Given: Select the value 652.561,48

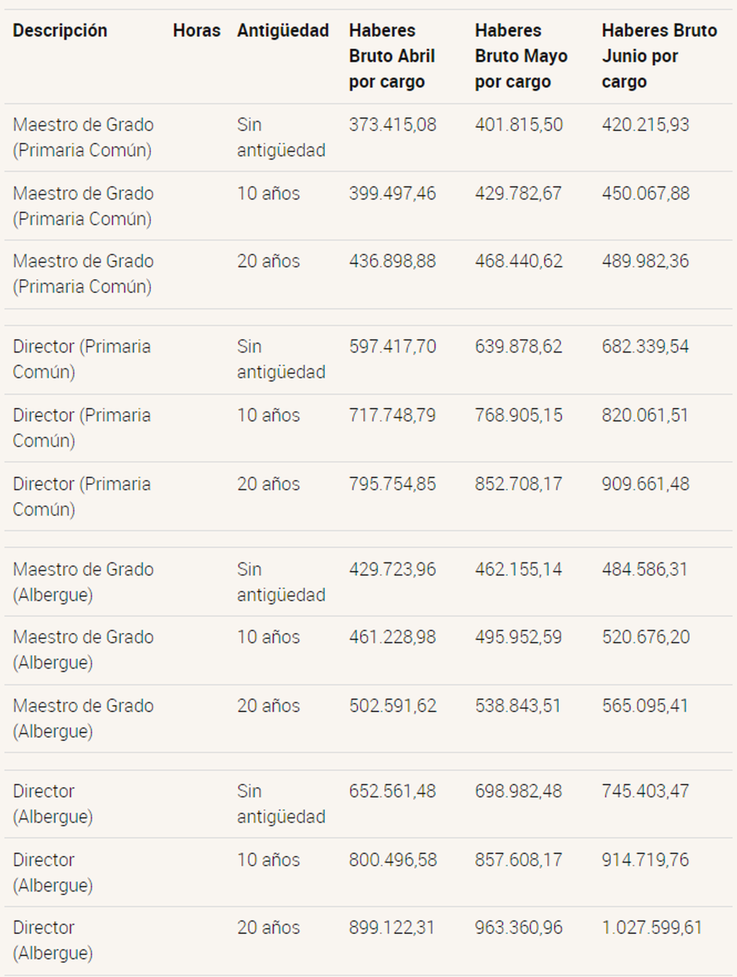Looking at the screenshot, I should coord(392,791).
